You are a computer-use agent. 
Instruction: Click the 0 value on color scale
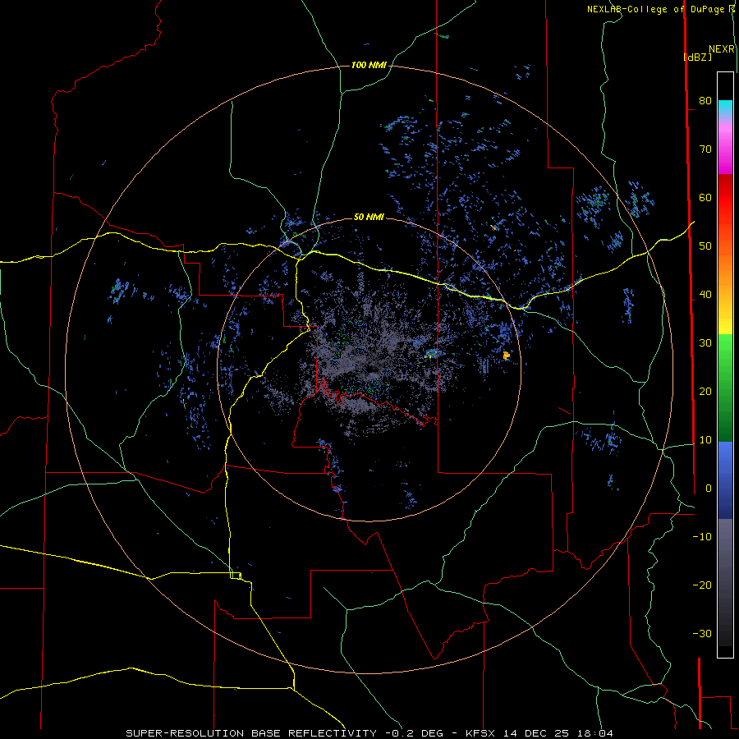[x=708, y=489]
